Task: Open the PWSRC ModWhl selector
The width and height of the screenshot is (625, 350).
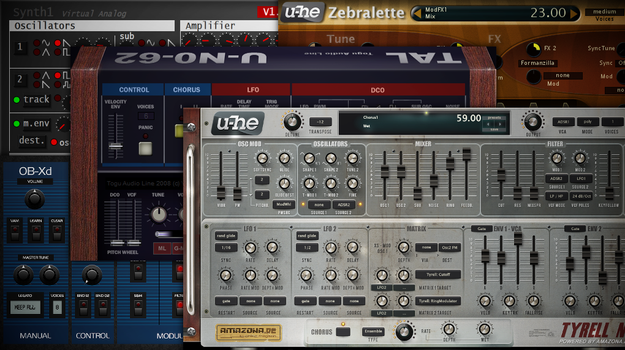Action: (x=284, y=204)
